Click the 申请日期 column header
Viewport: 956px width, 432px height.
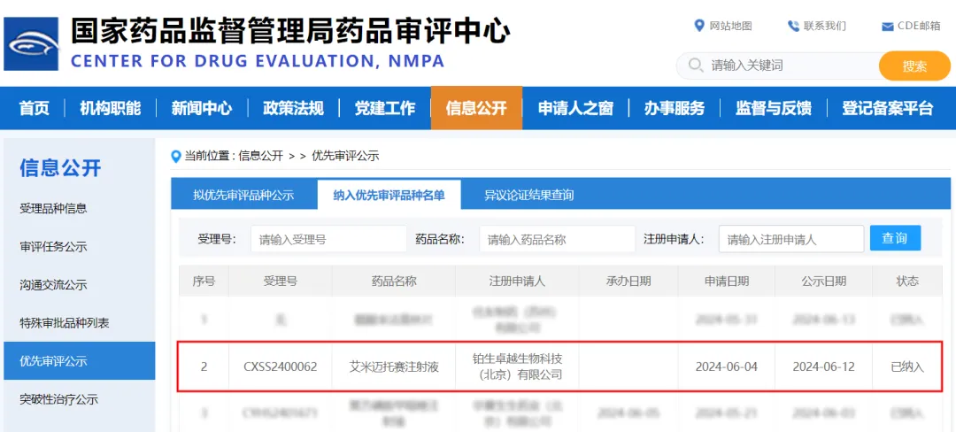tap(727, 281)
